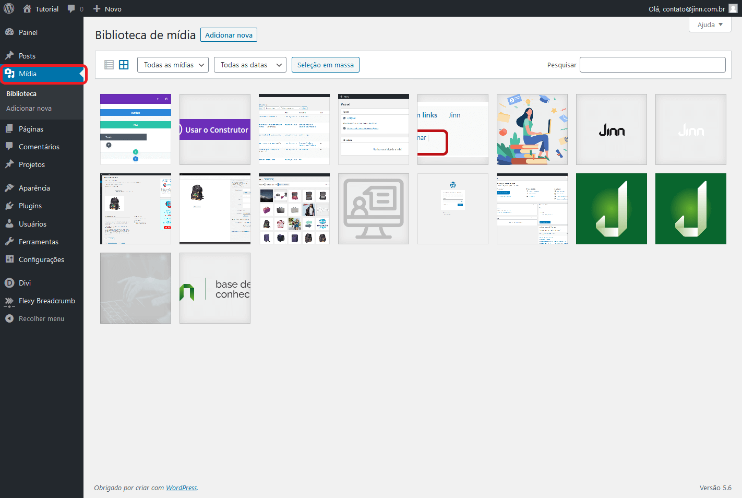
Task: Open the black Jinn logo thumbnail
Action: (x=612, y=129)
